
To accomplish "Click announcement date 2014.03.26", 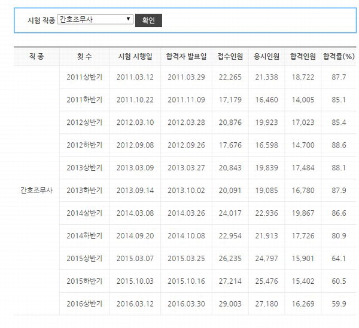I will (x=186, y=213).
